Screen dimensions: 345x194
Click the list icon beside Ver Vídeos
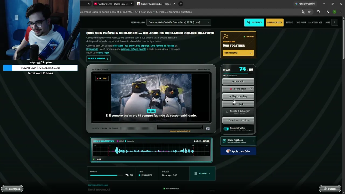click(x=196, y=174)
